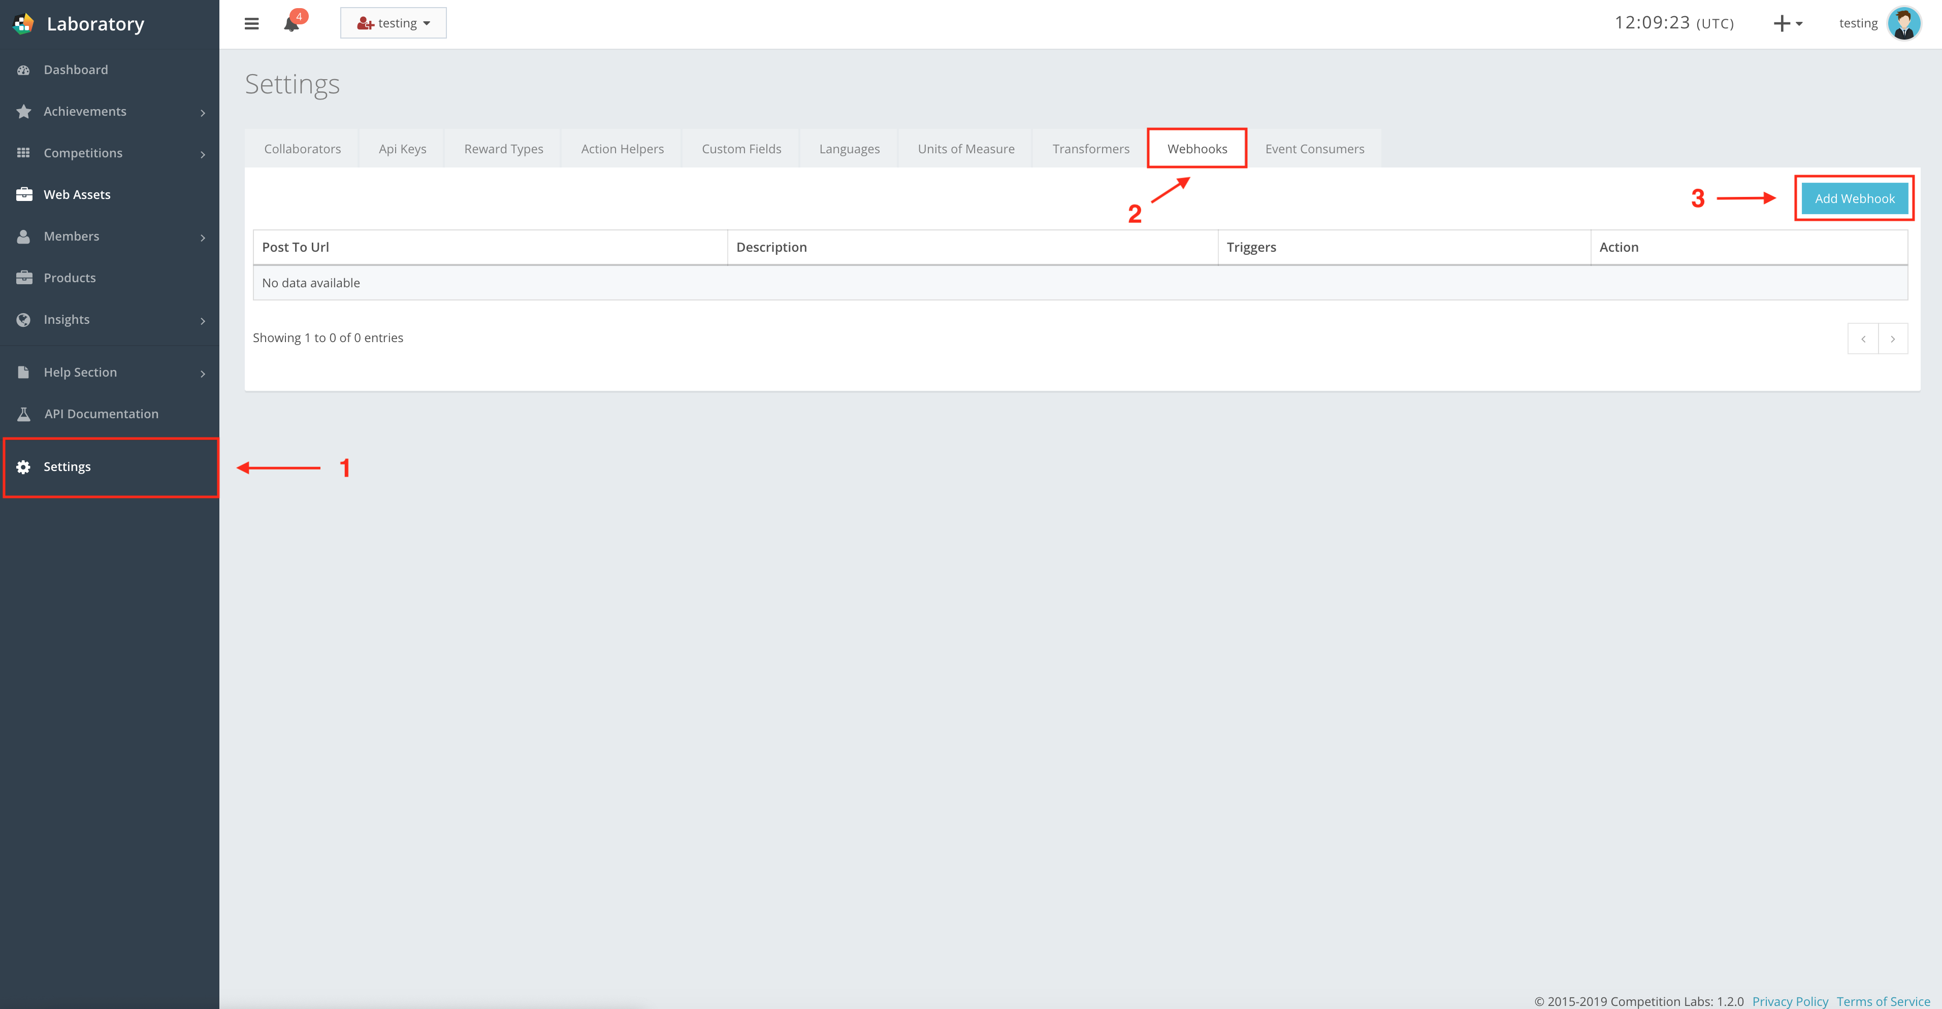Switch to the Custom Fields tab
1942x1009 pixels.
pyautogui.click(x=740, y=148)
